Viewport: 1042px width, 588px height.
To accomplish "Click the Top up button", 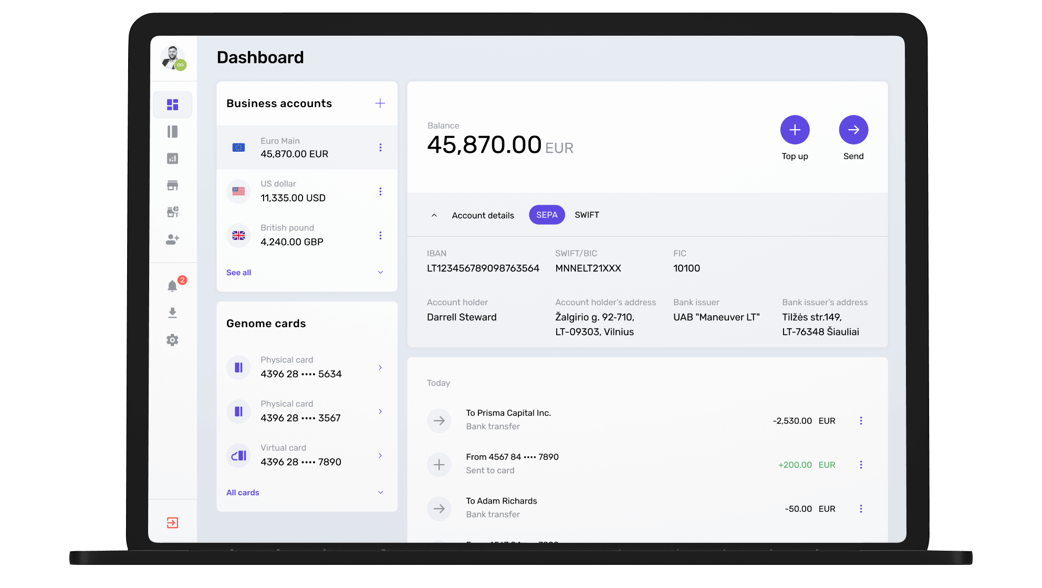I will [795, 130].
